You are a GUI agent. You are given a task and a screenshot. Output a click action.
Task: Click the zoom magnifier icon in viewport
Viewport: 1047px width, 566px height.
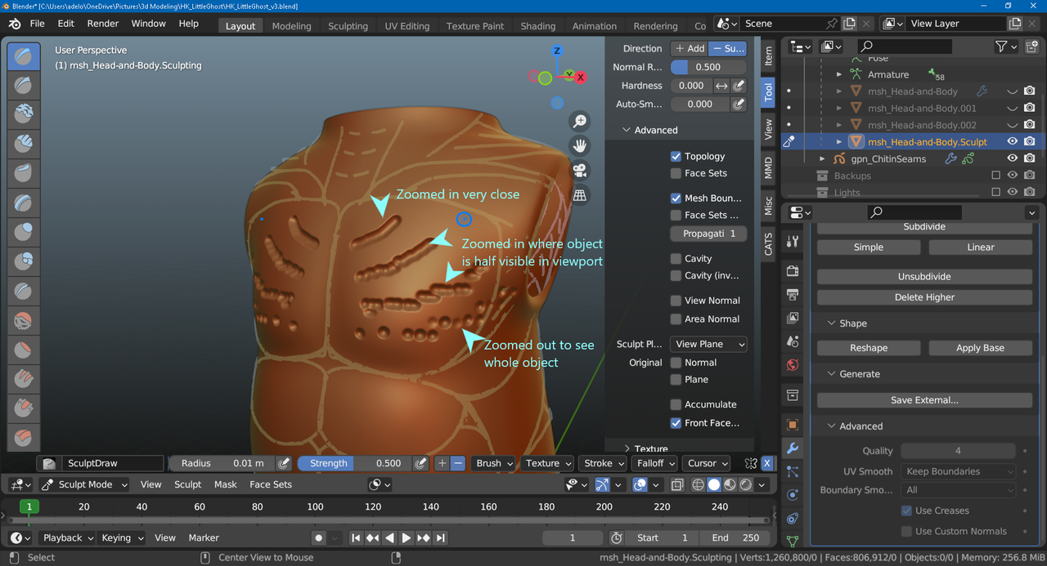coord(580,122)
